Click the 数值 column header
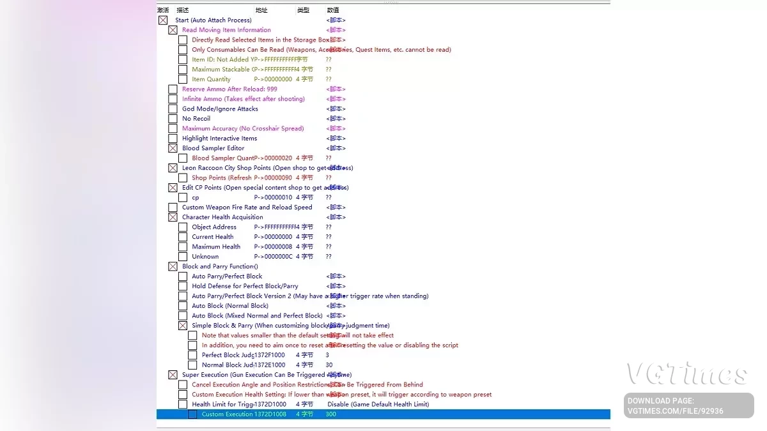 point(333,10)
